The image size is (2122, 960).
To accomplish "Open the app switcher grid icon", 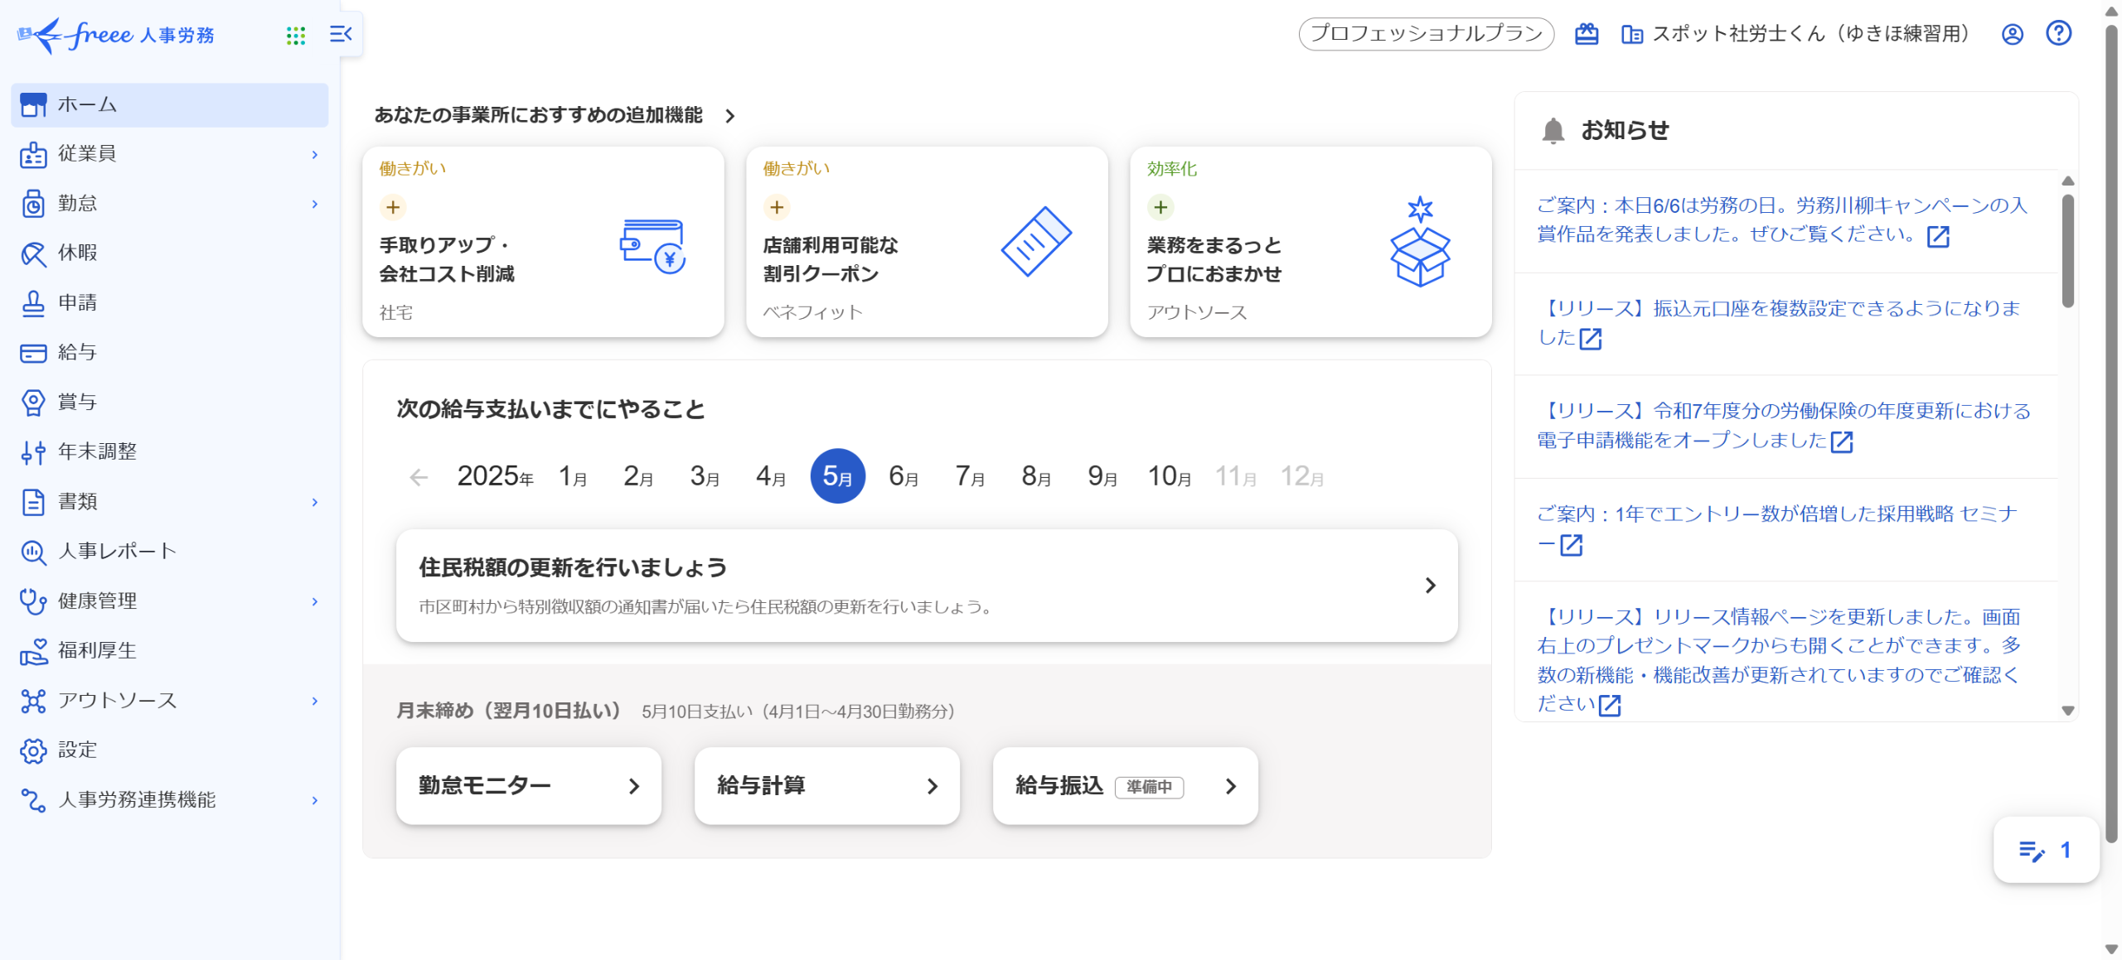I will (296, 35).
